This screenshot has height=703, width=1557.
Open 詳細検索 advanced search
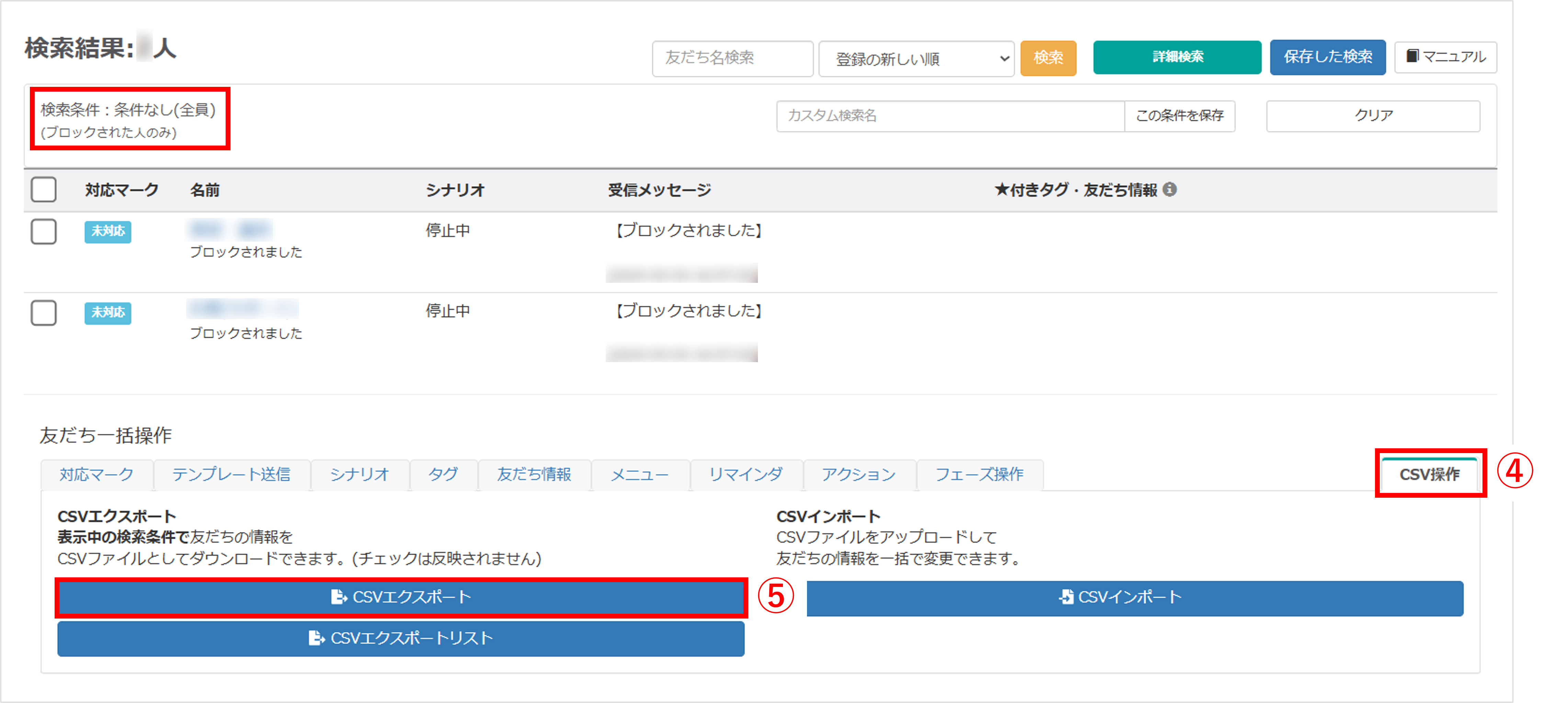coord(1177,57)
